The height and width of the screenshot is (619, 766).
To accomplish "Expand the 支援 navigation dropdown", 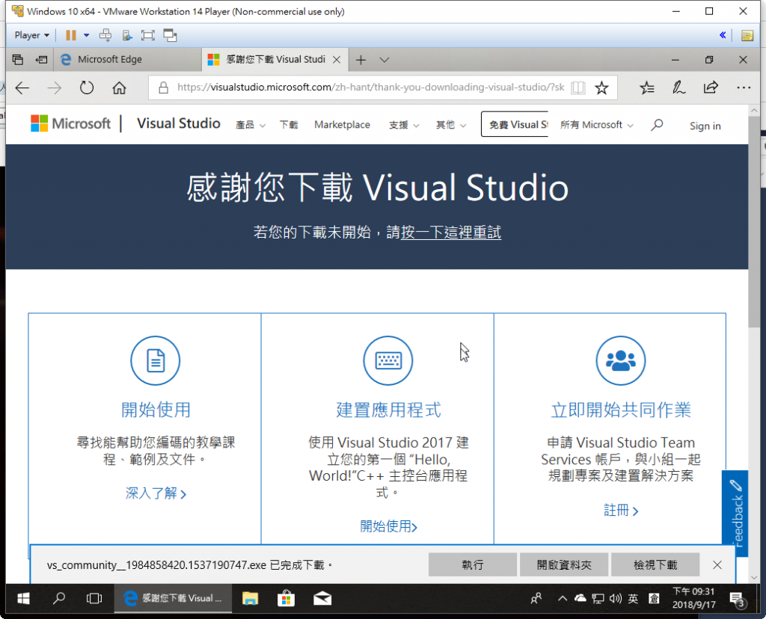I will click(404, 125).
